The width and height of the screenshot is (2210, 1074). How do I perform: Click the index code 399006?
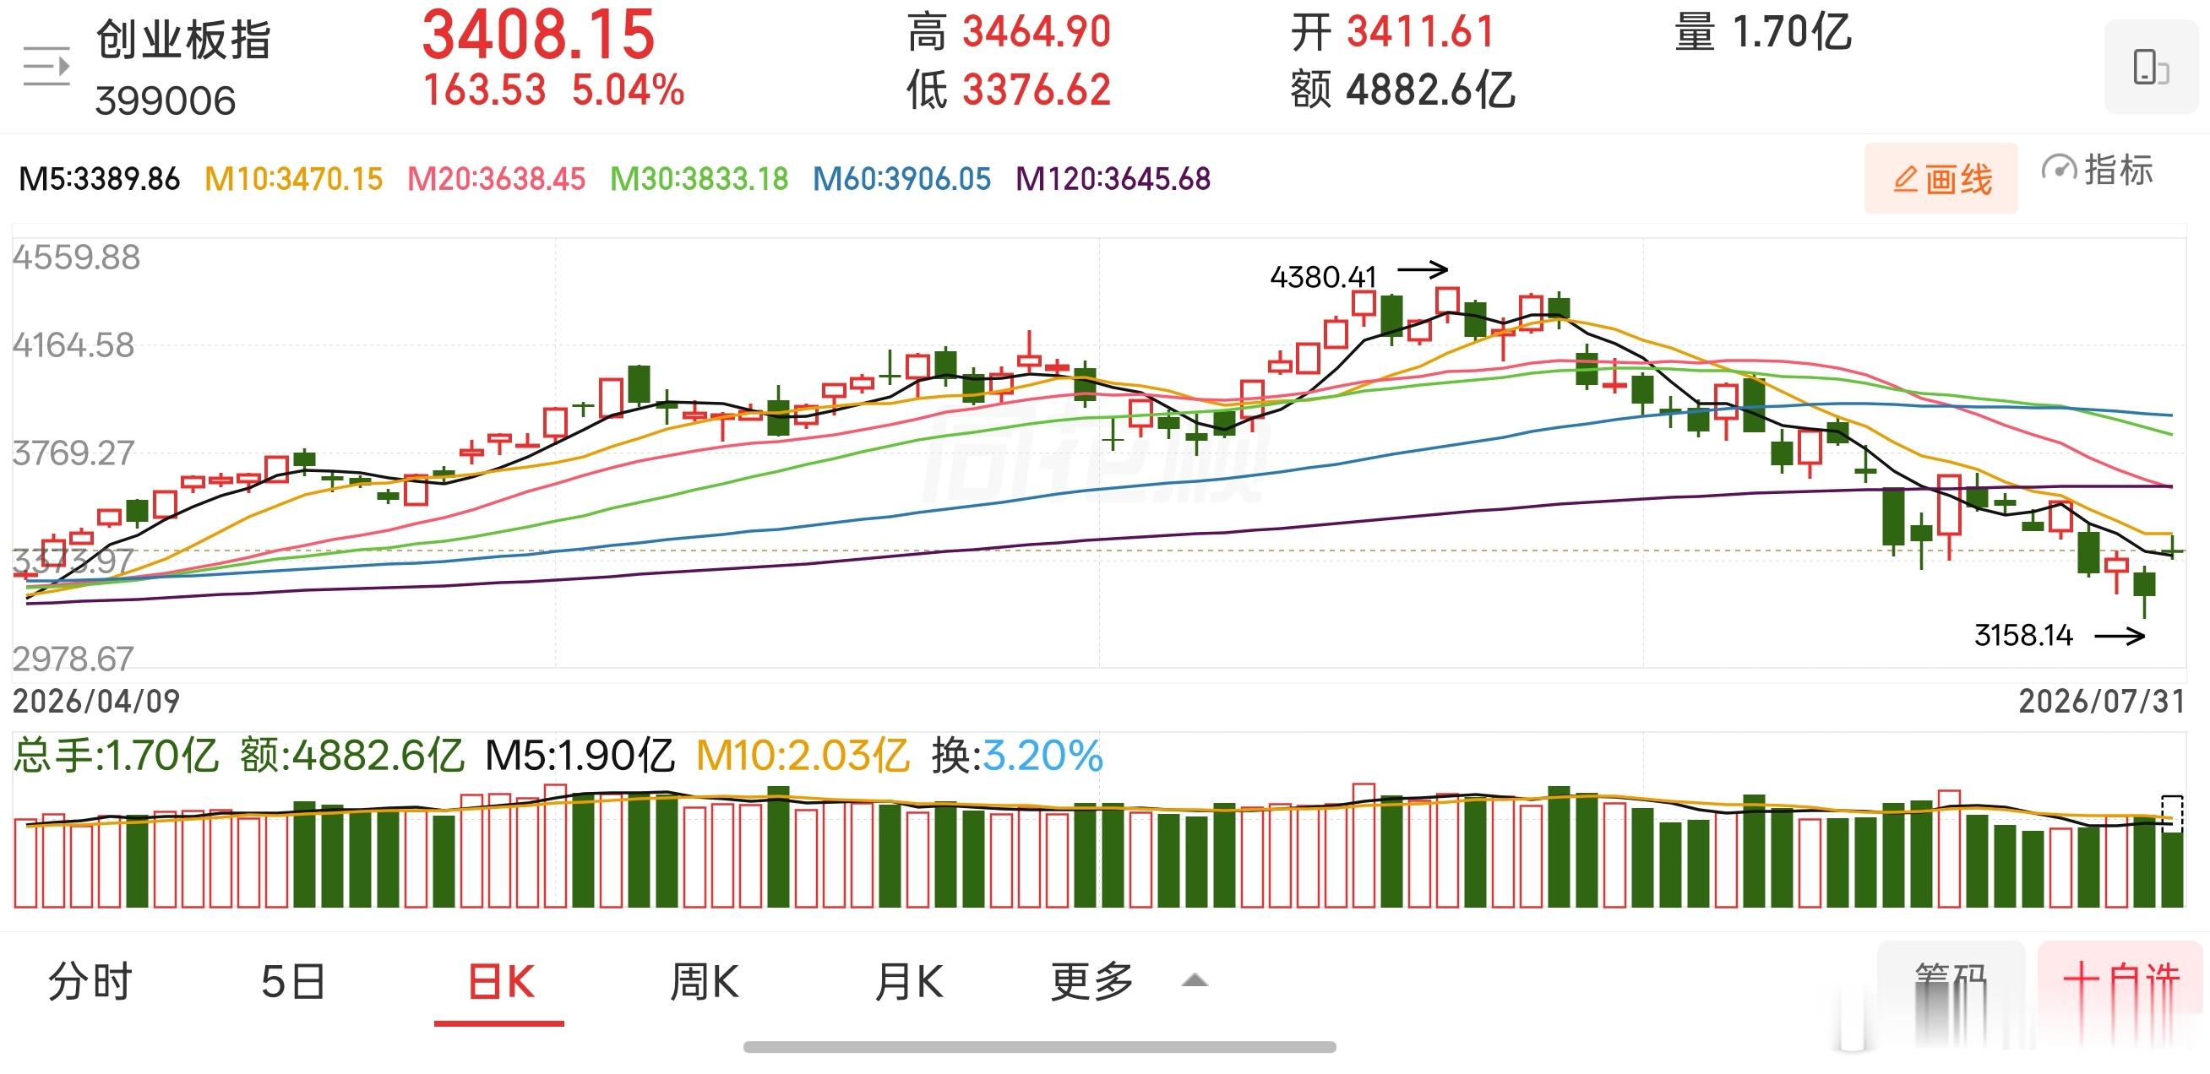click(x=166, y=101)
